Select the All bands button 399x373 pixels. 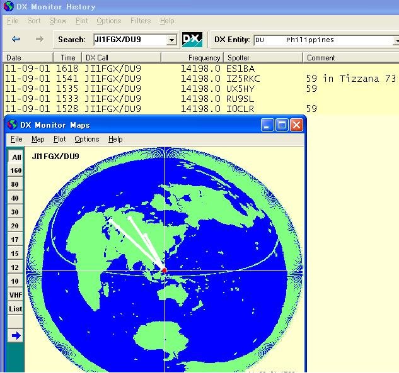tap(16, 157)
